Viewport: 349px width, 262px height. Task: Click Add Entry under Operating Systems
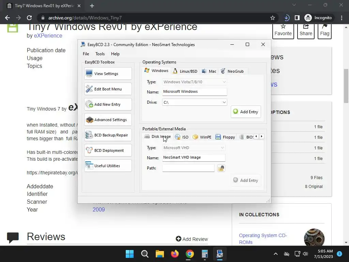(246, 112)
